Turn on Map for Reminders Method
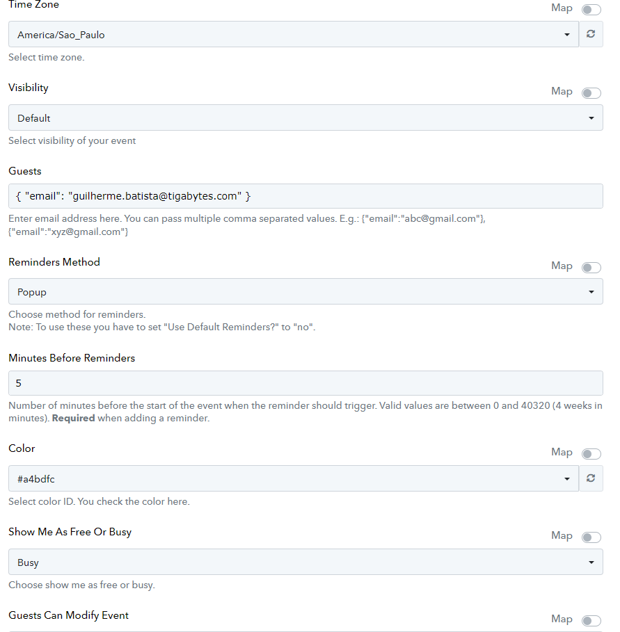The height and width of the screenshot is (632, 620). [591, 268]
